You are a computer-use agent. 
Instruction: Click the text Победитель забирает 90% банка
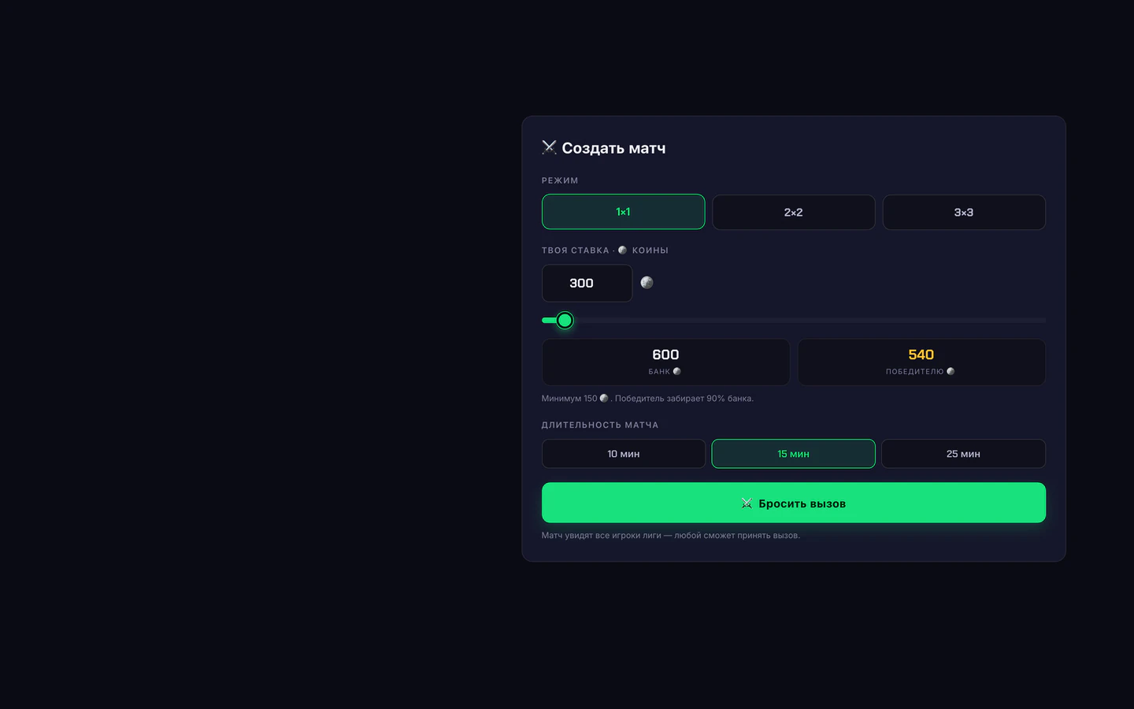[x=684, y=399]
